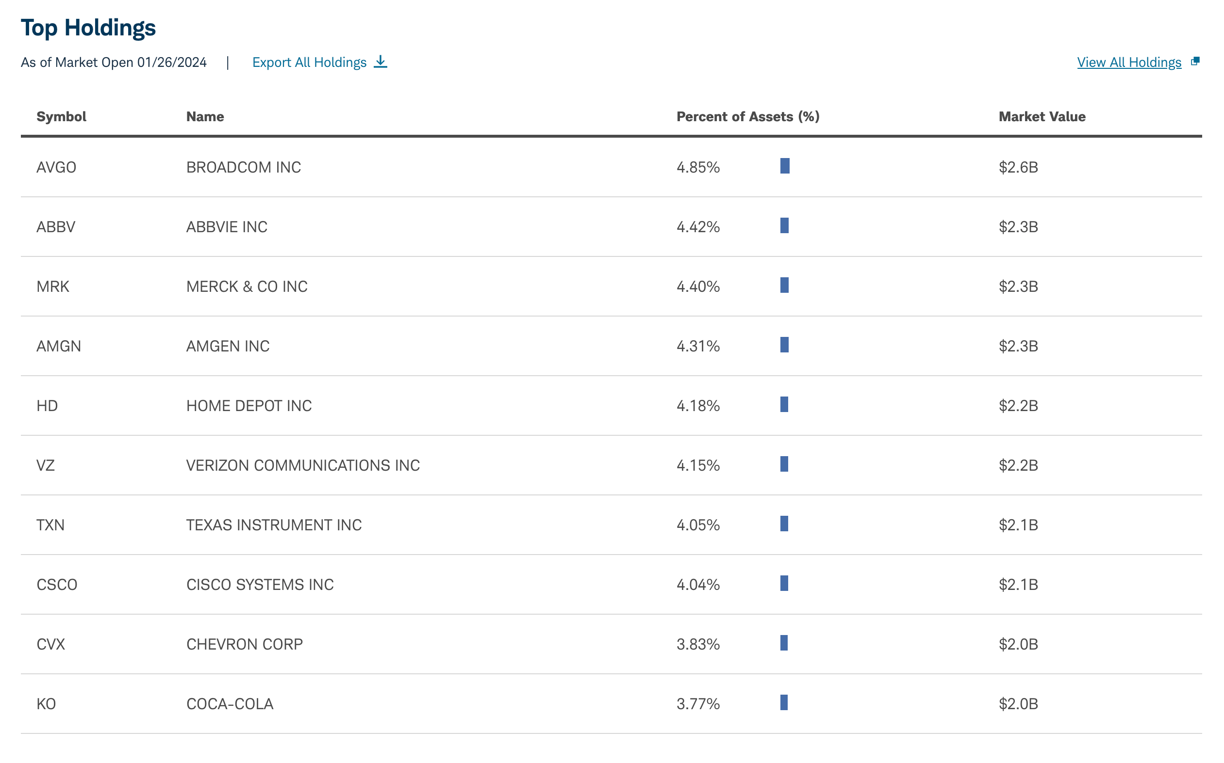
Task: Click the $2.0B market value for Chevron
Action: pos(1018,644)
